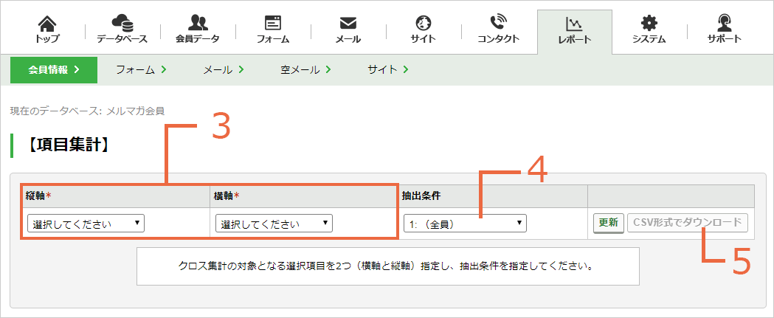Select the フォーム form window icon
774x318 pixels.
pyautogui.click(x=273, y=23)
